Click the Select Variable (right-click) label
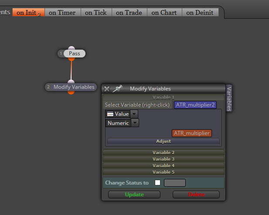This screenshot has height=215, width=269. click(x=137, y=105)
